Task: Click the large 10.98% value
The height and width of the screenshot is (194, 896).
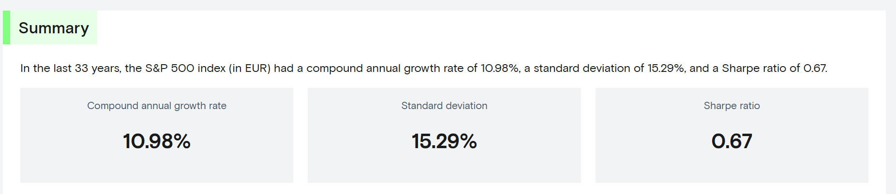Action: 157,141
